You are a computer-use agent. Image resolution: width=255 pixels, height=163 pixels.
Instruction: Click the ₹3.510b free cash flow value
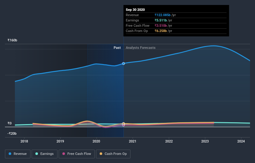(161, 26)
